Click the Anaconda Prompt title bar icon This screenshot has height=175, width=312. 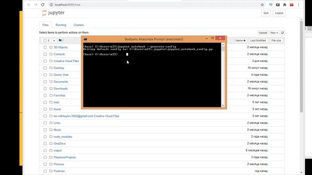(x=85, y=39)
